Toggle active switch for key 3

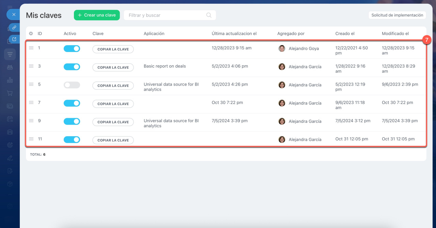[x=72, y=67]
